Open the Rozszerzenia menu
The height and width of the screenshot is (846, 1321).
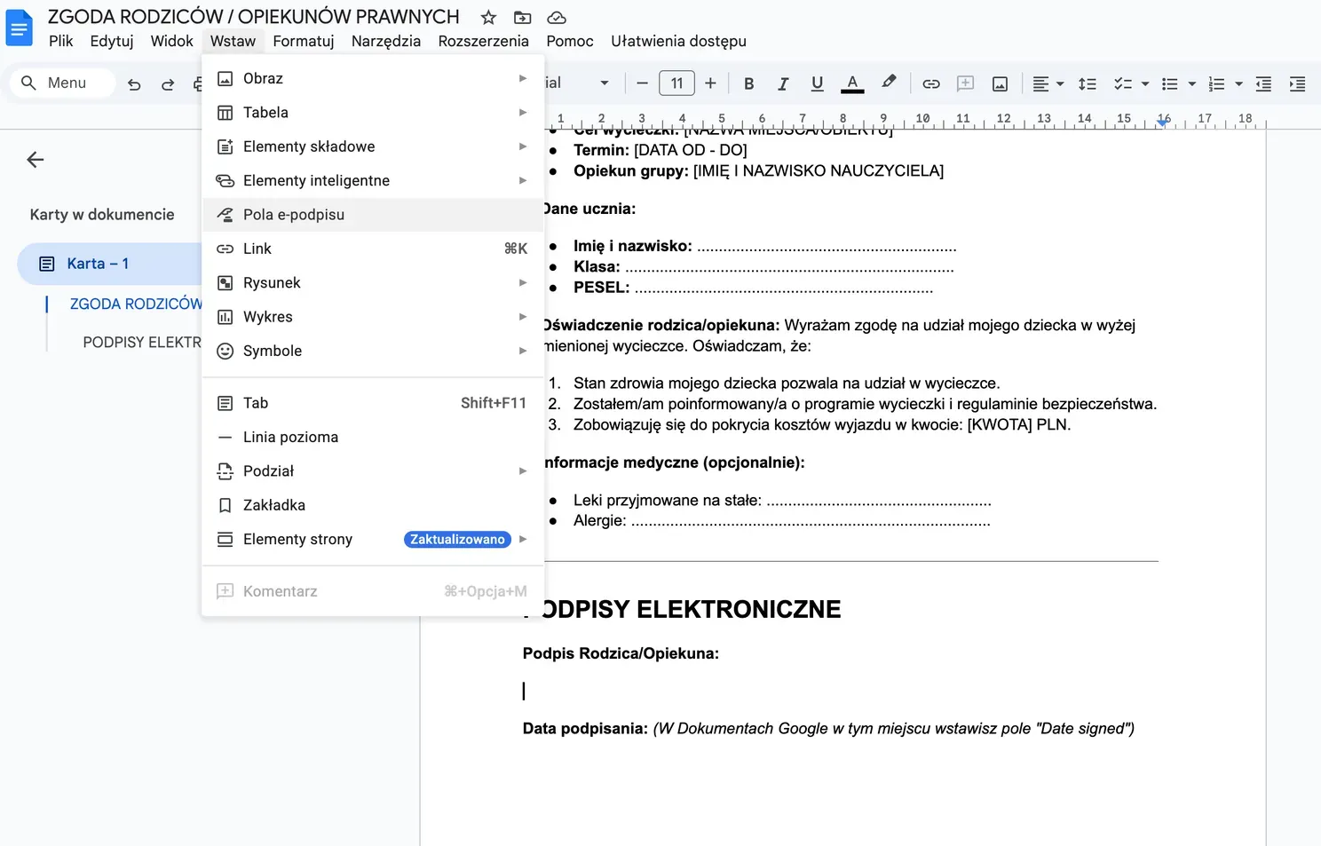pos(484,41)
